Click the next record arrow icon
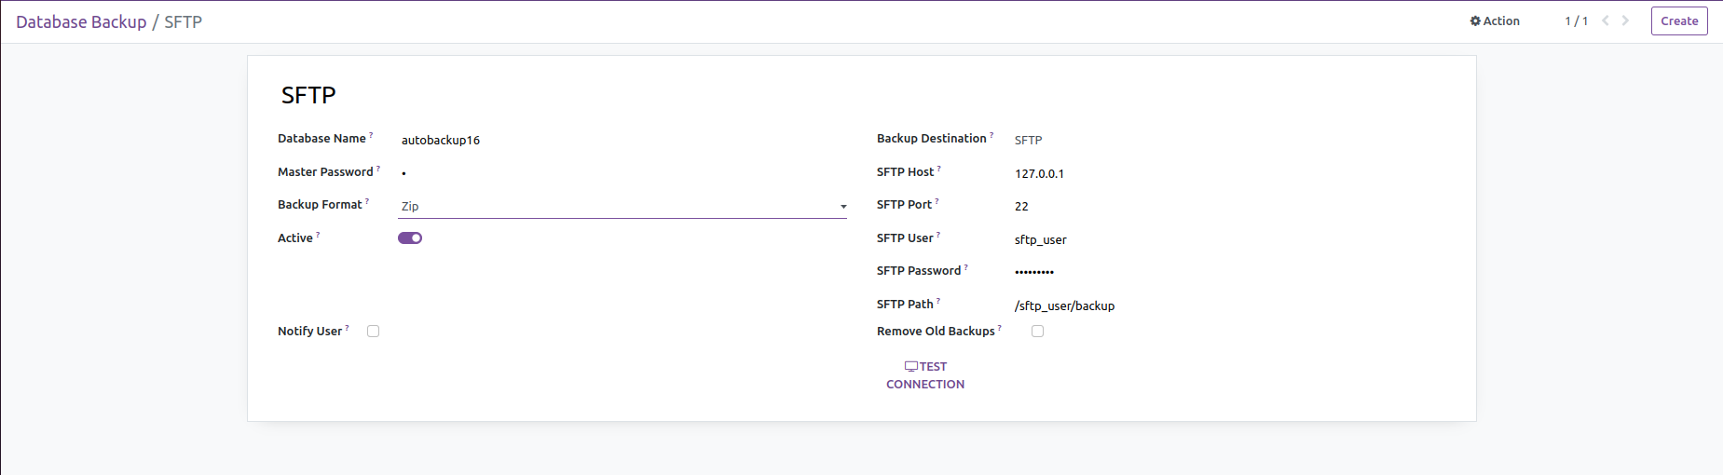Screen dimensions: 1723x475 tap(1625, 20)
